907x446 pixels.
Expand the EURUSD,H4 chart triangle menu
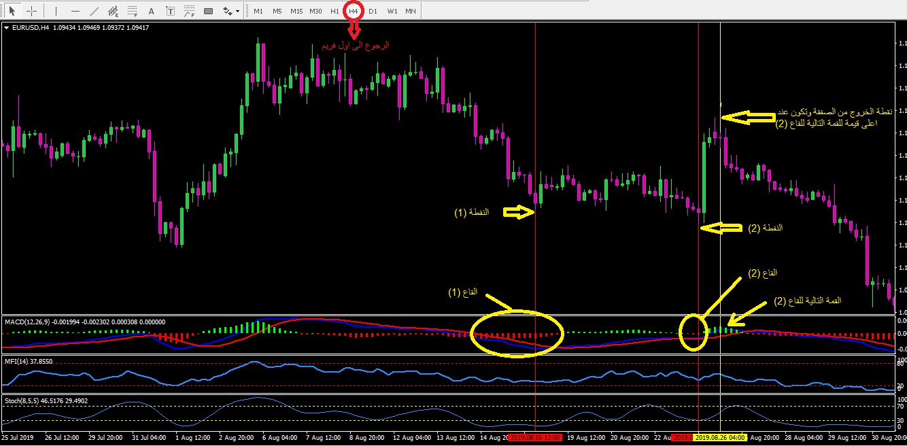(x=6, y=28)
